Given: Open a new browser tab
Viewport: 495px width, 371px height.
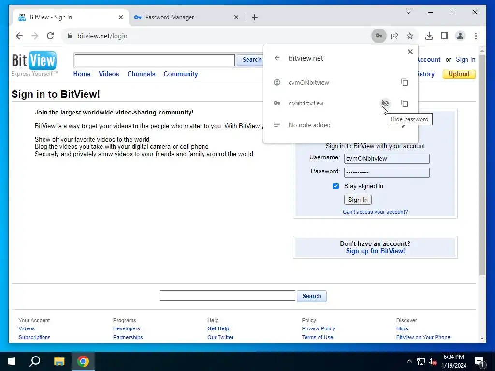Looking at the screenshot, I should tap(255, 17).
